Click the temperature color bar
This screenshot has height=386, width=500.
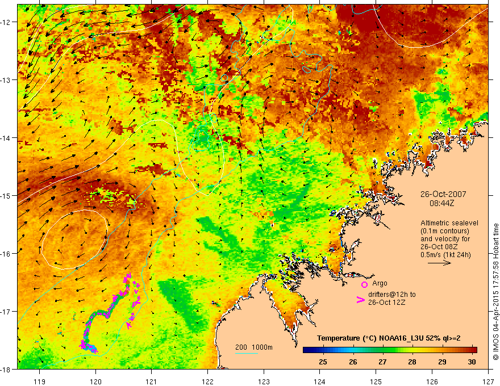[390, 350]
